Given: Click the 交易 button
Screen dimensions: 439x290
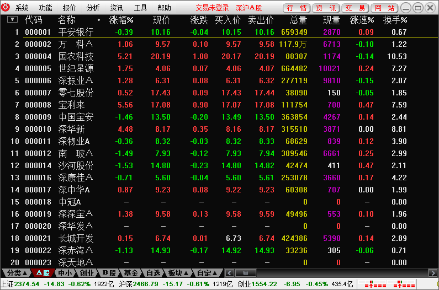Looking at the screenshot, I should click(x=355, y=8).
